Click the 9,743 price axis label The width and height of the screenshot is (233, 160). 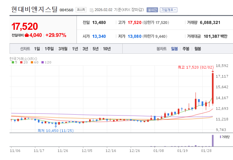[221, 130]
